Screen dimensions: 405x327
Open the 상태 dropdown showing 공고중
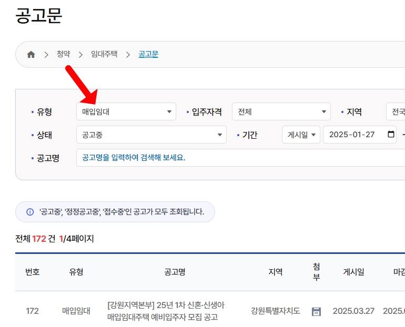pos(151,135)
